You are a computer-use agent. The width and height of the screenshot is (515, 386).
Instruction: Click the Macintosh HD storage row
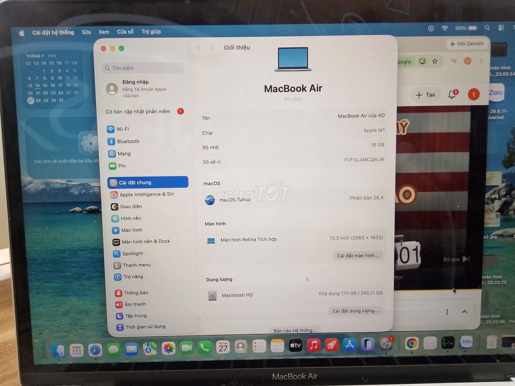[294, 295]
